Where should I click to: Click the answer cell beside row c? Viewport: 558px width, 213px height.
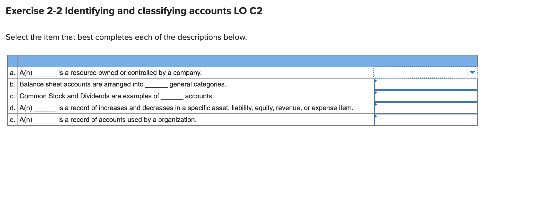425,96
